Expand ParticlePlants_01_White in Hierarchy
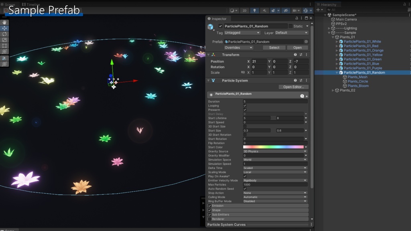This screenshot has height=231, width=411. tap(337, 42)
